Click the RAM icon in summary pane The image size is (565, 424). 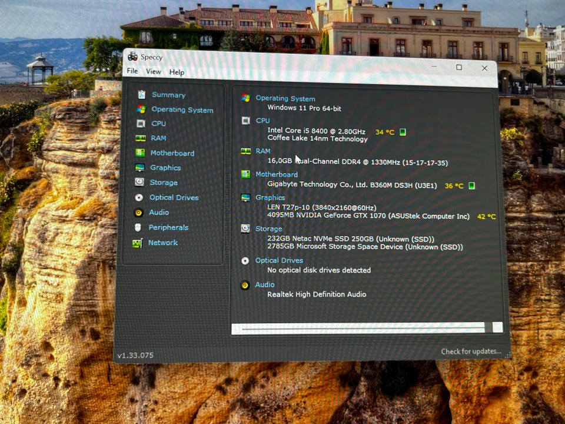[246, 151]
